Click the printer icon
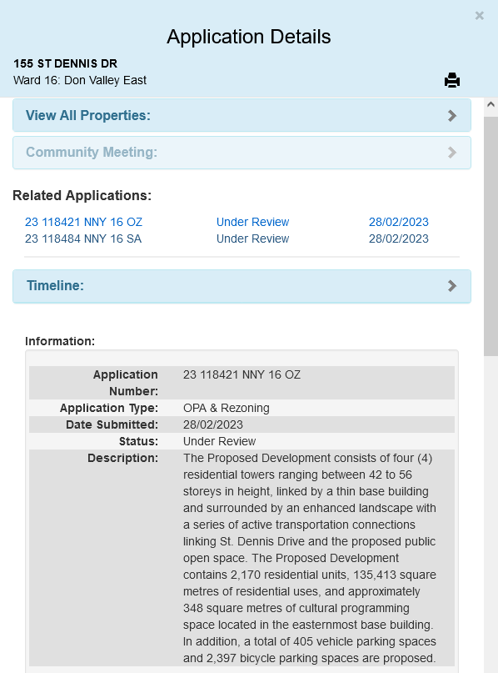 click(451, 80)
